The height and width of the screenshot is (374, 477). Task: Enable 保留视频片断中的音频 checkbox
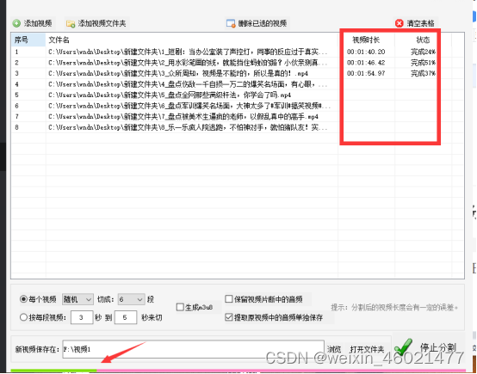[229, 299]
